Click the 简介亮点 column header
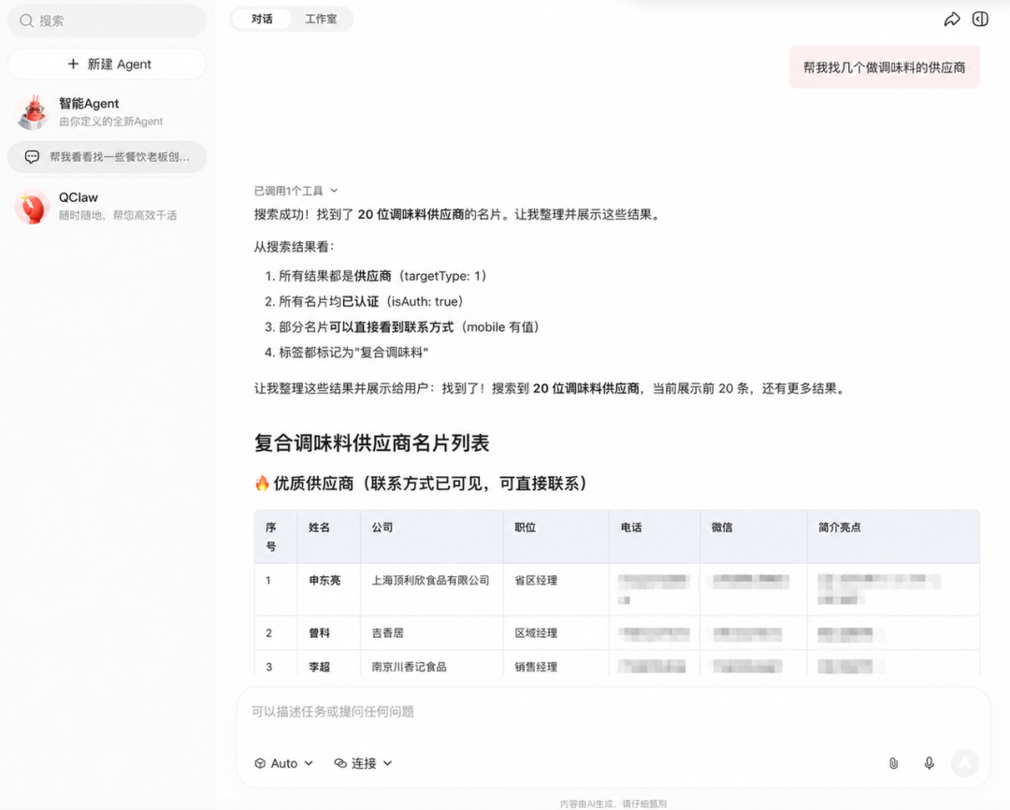Screen dimensions: 1010x810 click(893, 537)
